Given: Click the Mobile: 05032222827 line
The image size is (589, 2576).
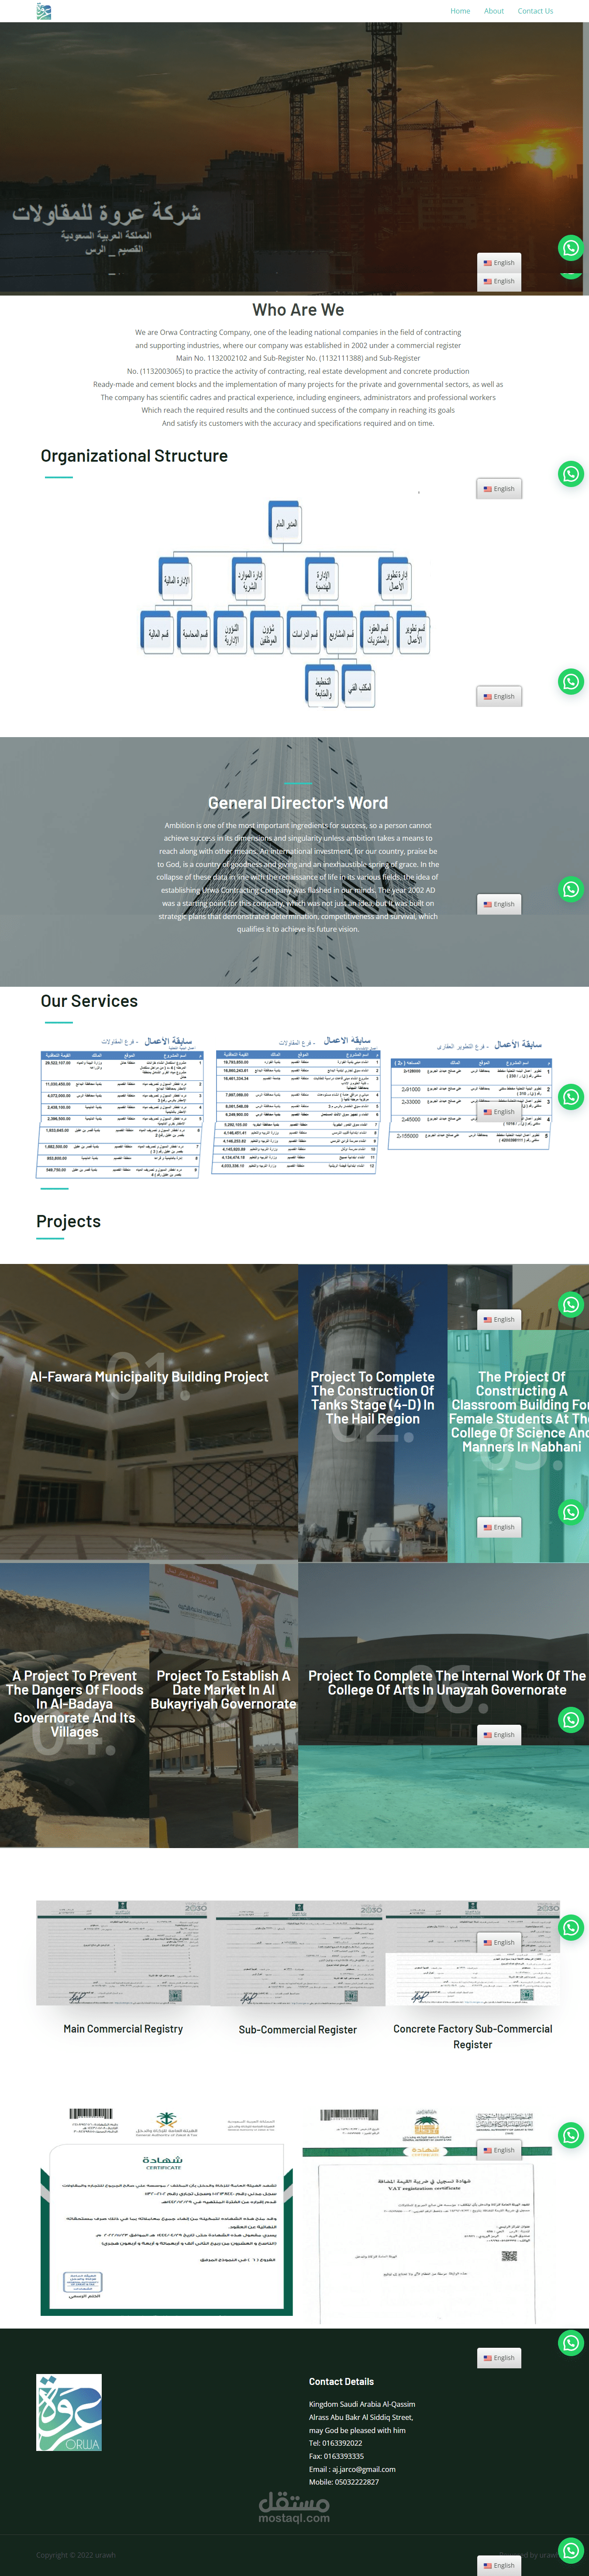Looking at the screenshot, I should pyautogui.click(x=344, y=2482).
